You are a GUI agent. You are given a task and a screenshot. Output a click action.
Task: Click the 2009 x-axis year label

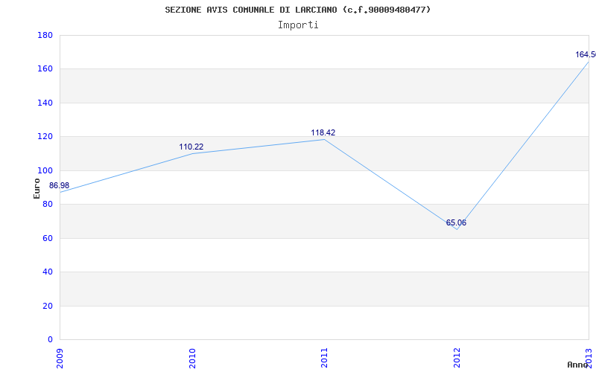pos(60,358)
